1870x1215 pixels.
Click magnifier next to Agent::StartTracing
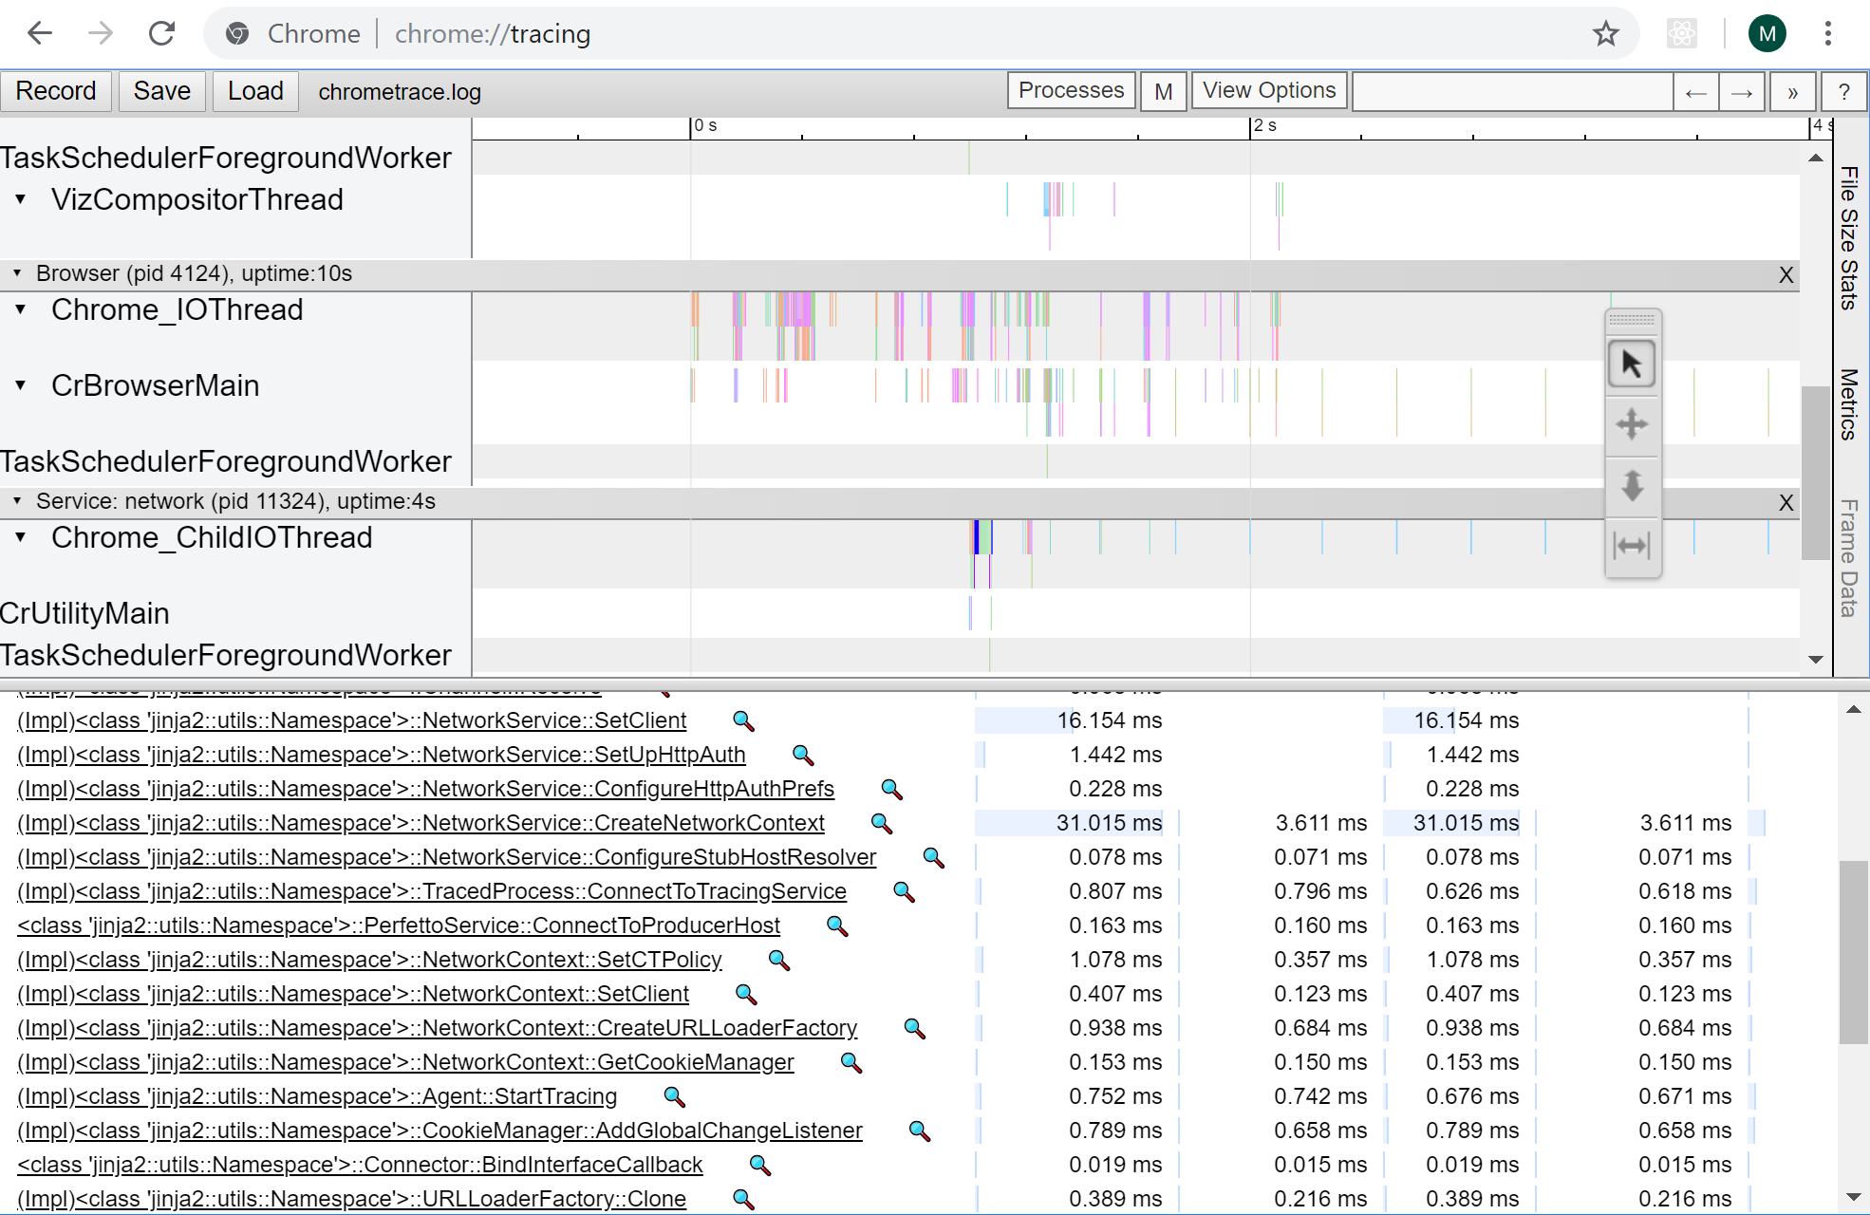(x=675, y=1097)
